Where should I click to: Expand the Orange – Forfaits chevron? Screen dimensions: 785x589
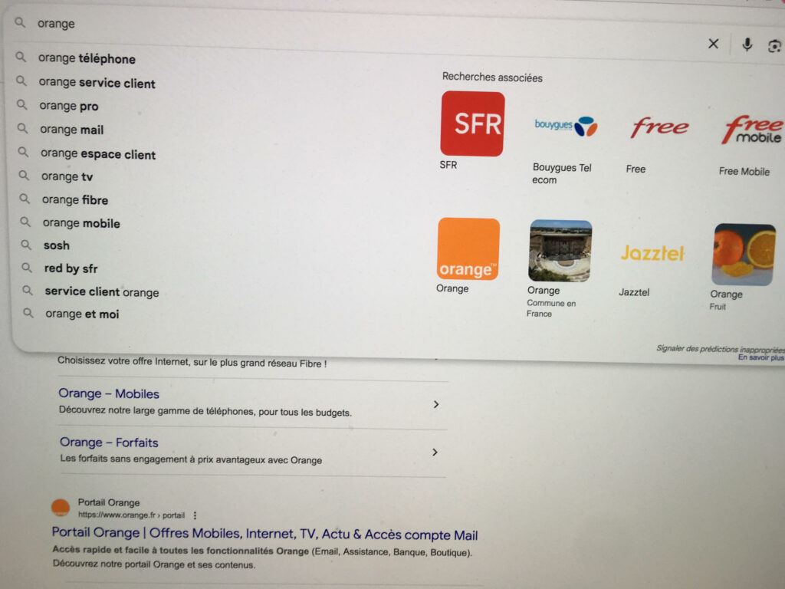[x=435, y=452]
